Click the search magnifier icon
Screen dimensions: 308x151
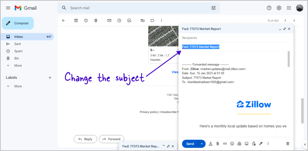[x=64, y=8]
